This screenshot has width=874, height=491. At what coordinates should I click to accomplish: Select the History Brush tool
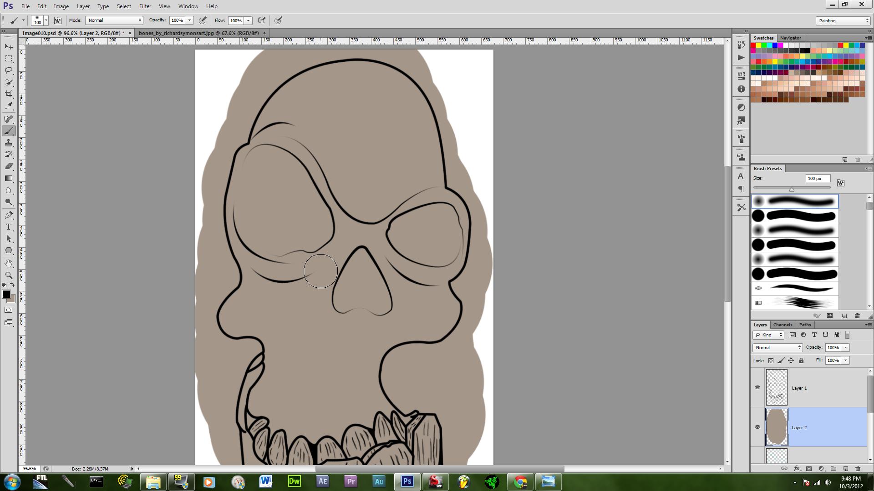click(9, 155)
